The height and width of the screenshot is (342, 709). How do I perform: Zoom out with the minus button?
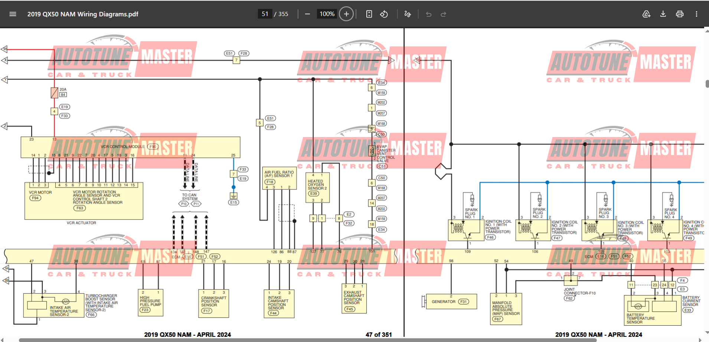point(307,14)
